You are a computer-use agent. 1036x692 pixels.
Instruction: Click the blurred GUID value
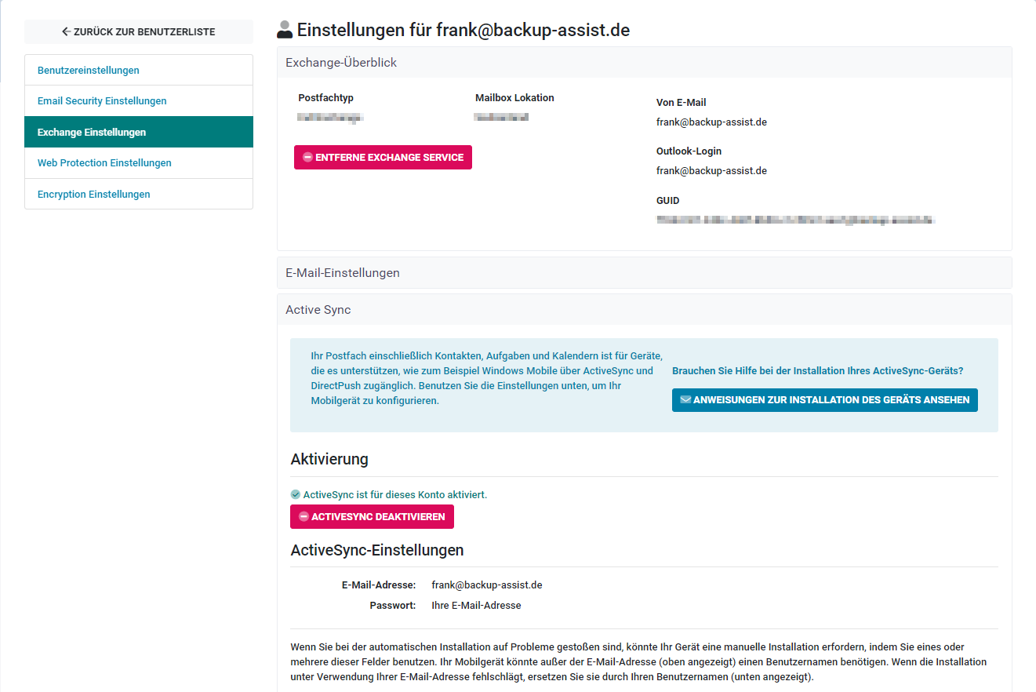tap(795, 220)
